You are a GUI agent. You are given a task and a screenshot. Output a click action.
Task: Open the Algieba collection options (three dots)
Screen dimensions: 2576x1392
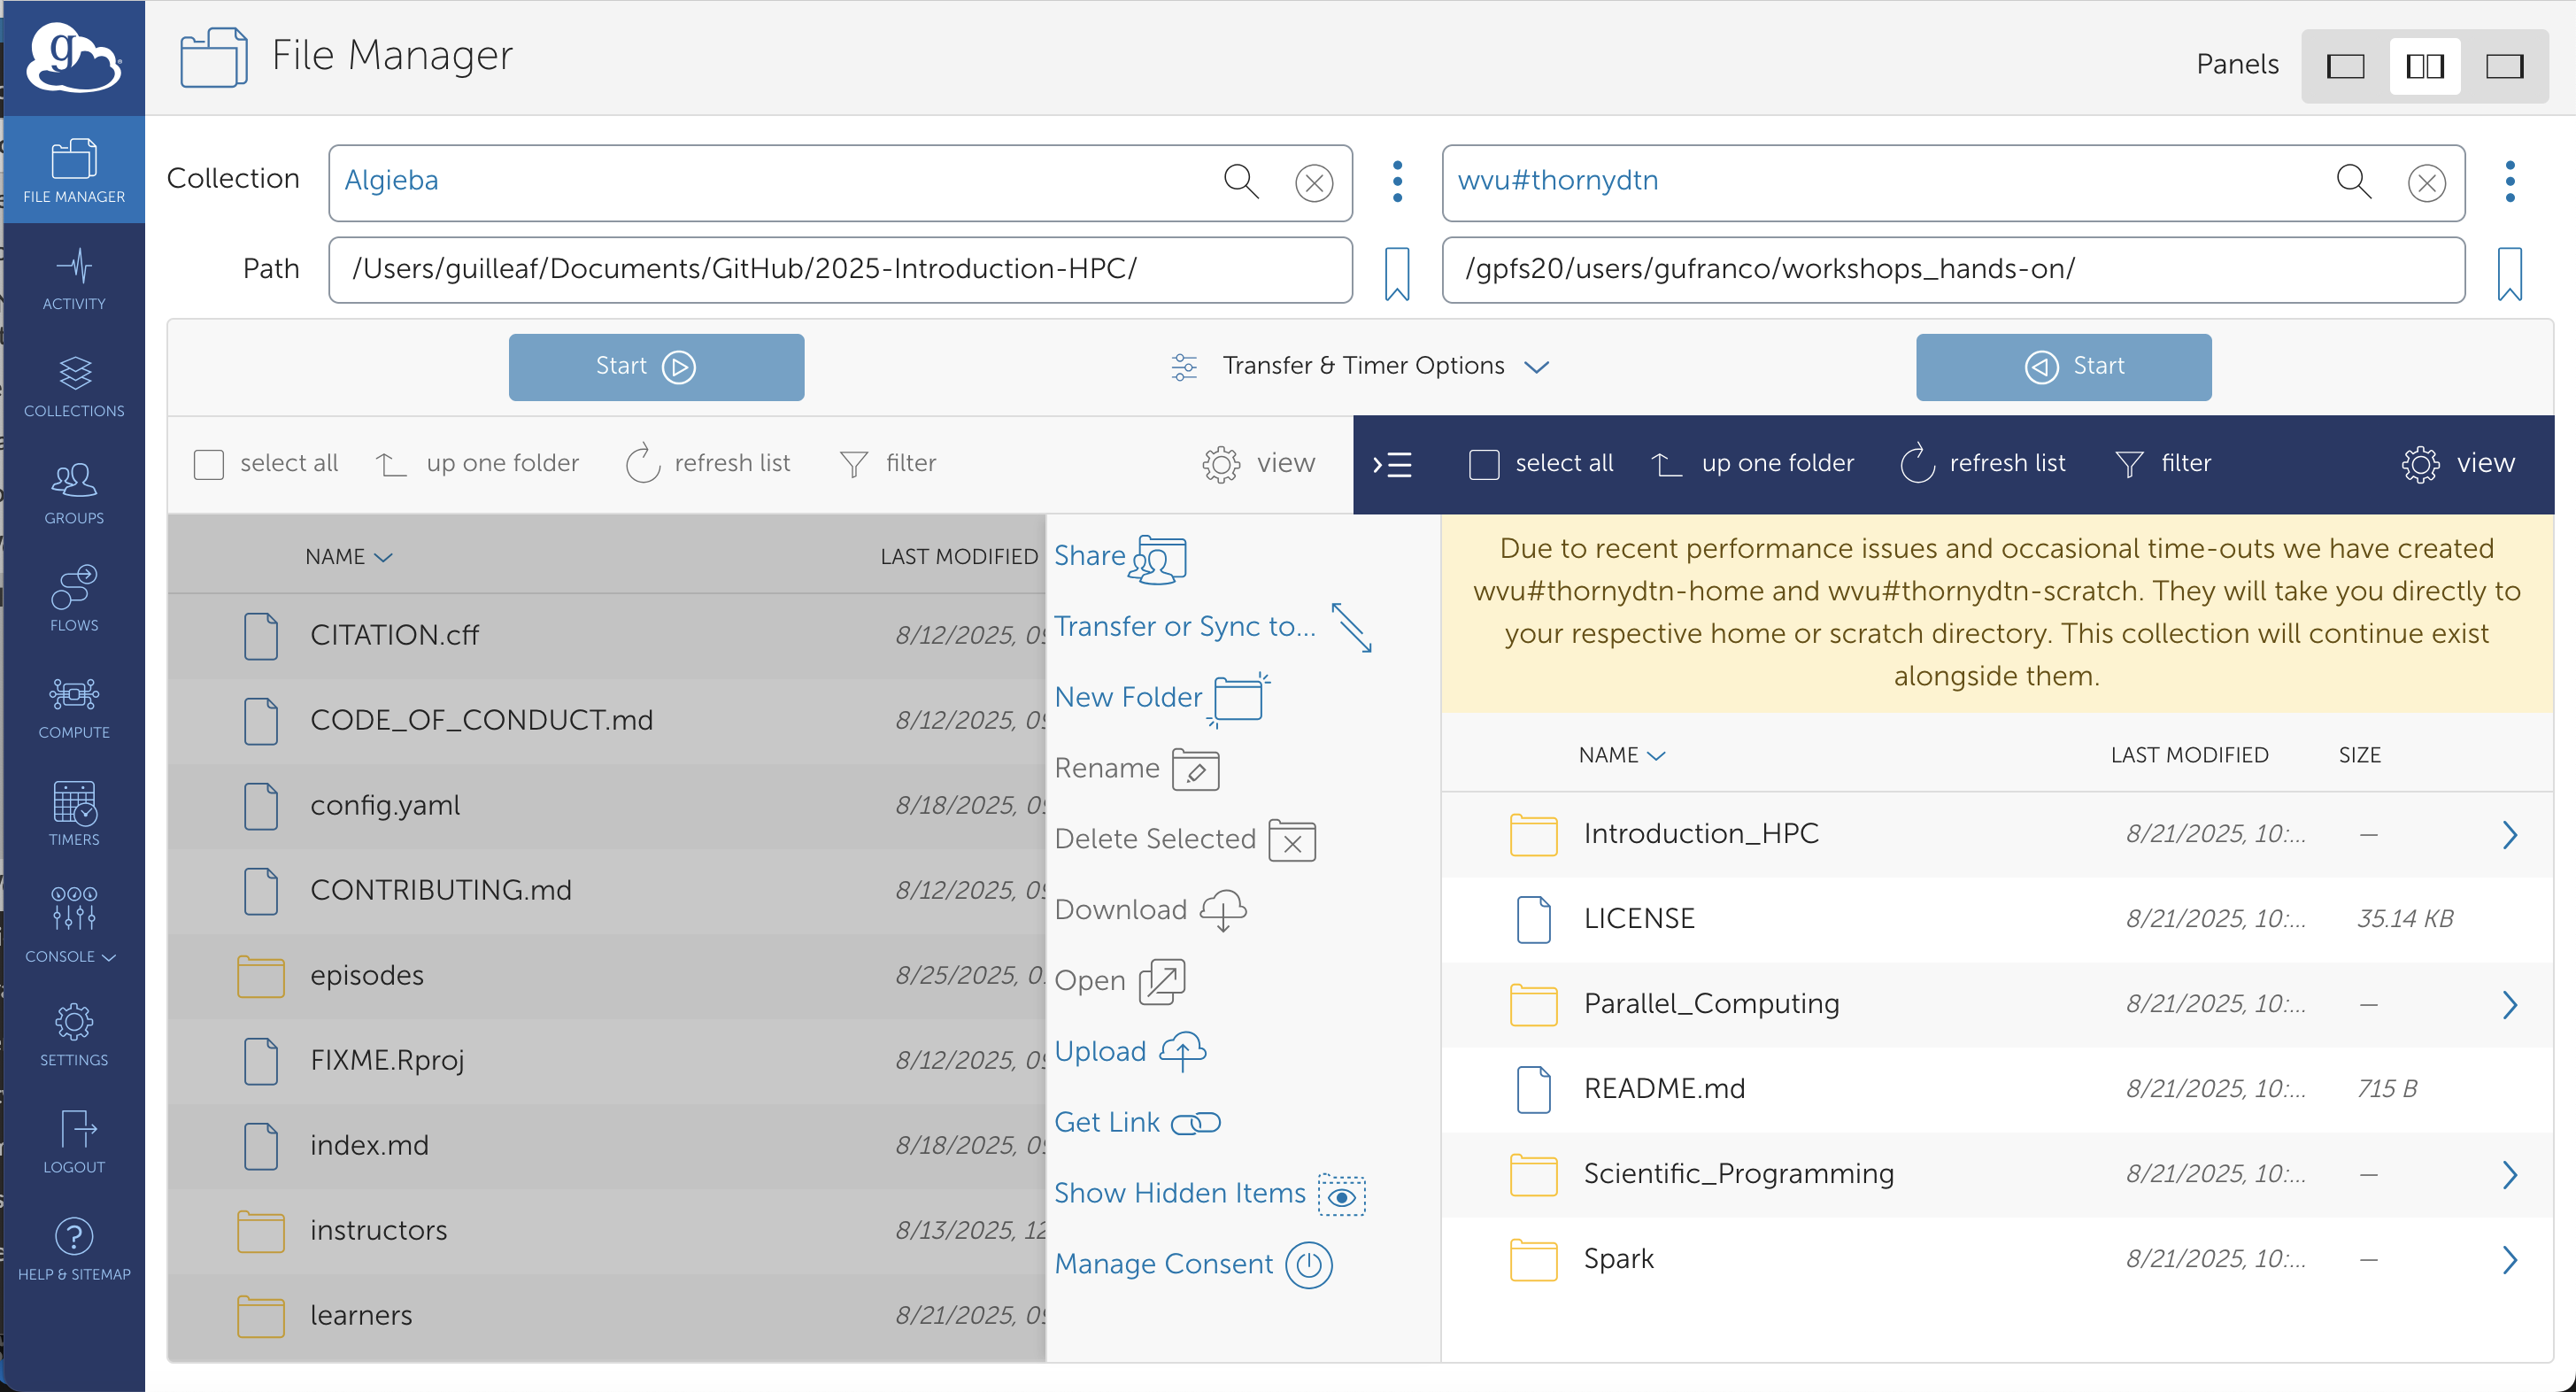point(1397,181)
